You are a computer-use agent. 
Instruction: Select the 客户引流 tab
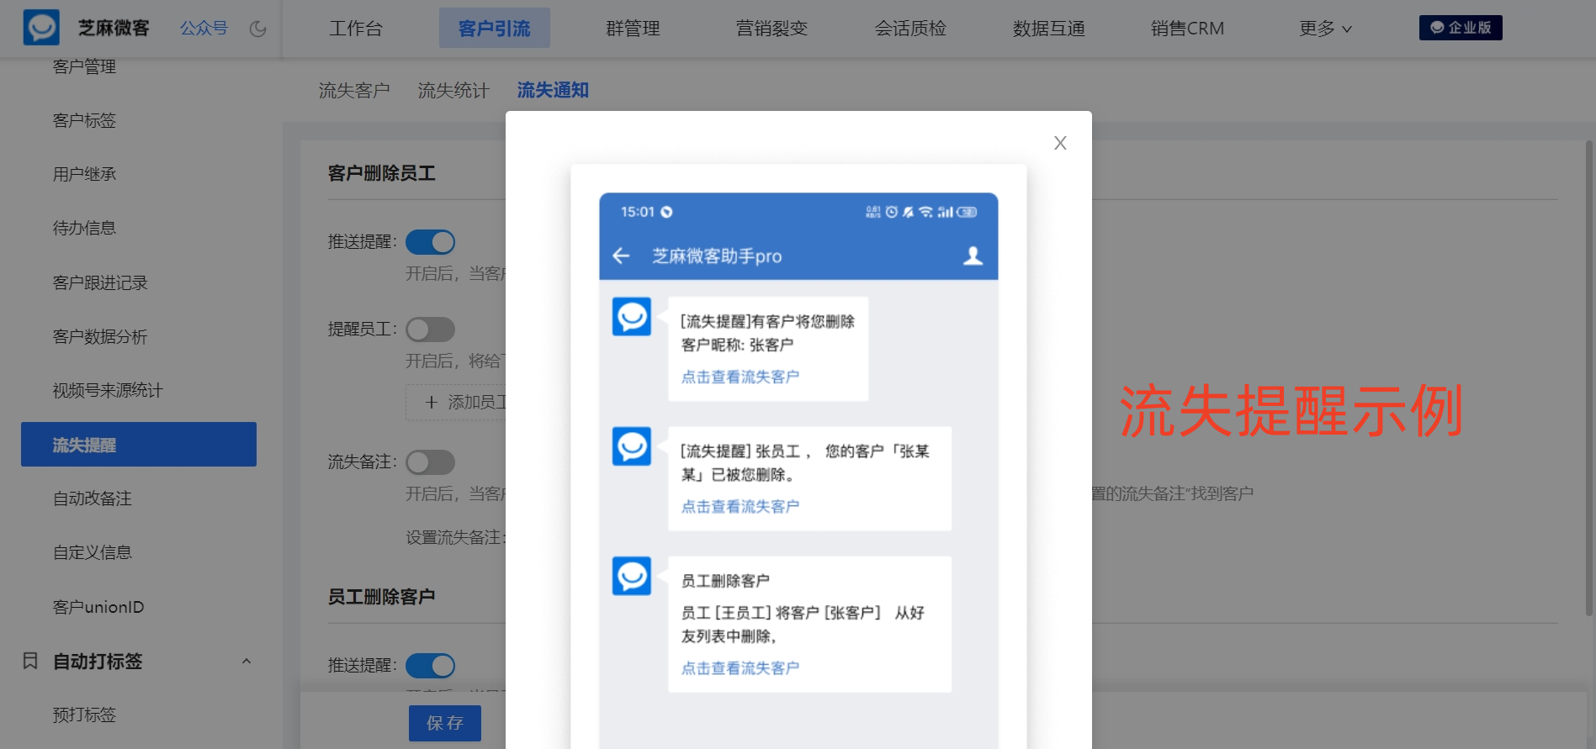[495, 29]
